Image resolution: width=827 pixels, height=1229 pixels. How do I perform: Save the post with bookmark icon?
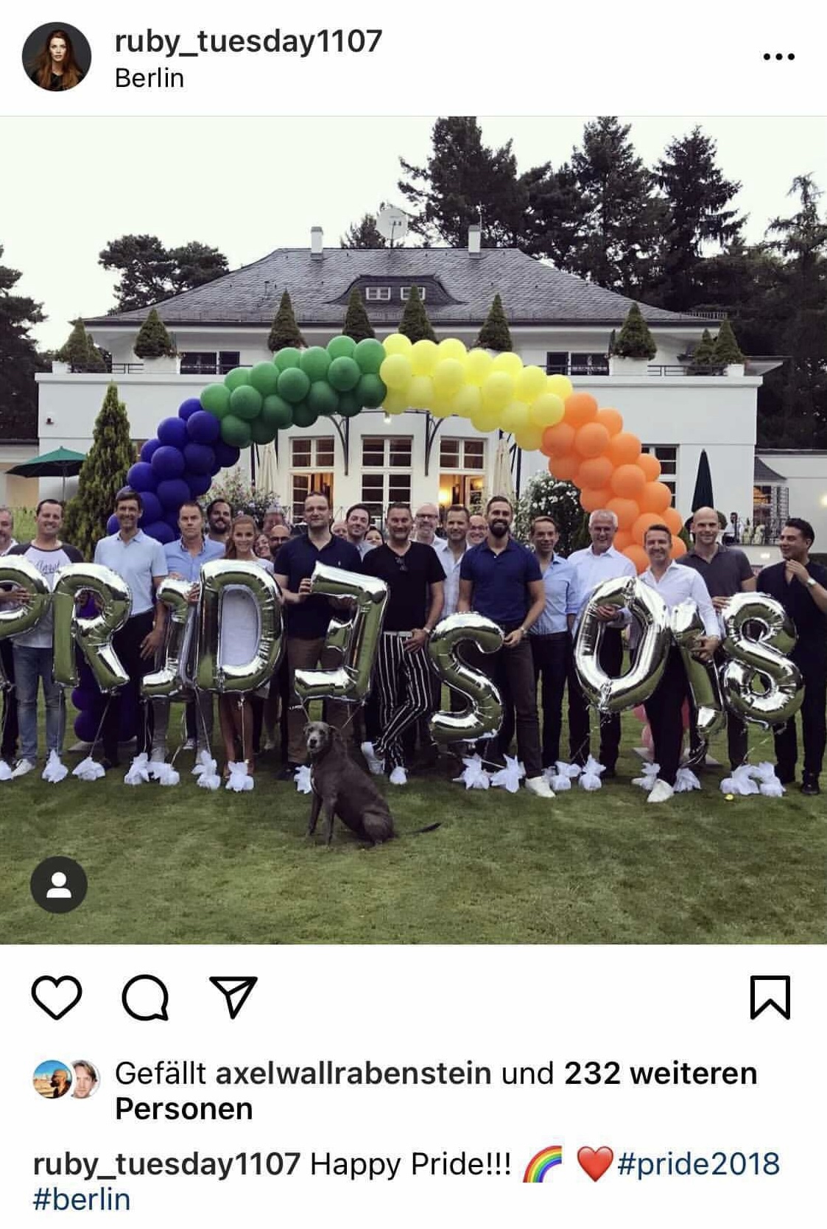770,997
